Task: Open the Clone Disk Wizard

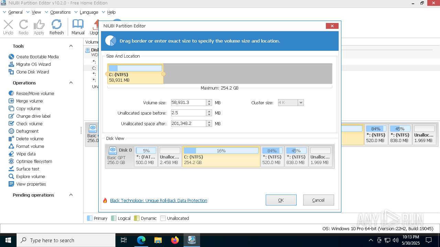Action: click(x=29, y=72)
